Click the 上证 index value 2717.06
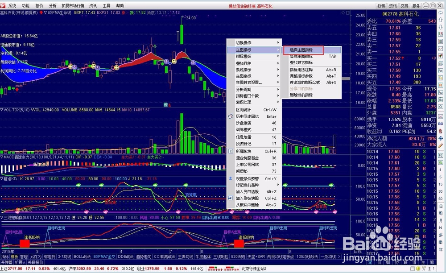This screenshot has height=273, width=446. 15,269
